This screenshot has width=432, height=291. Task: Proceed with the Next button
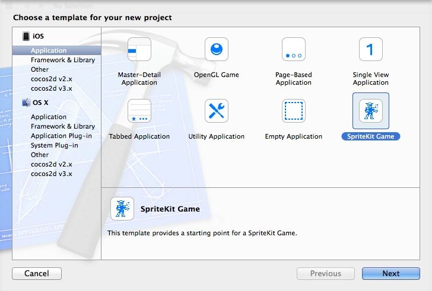tap(391, 273)
